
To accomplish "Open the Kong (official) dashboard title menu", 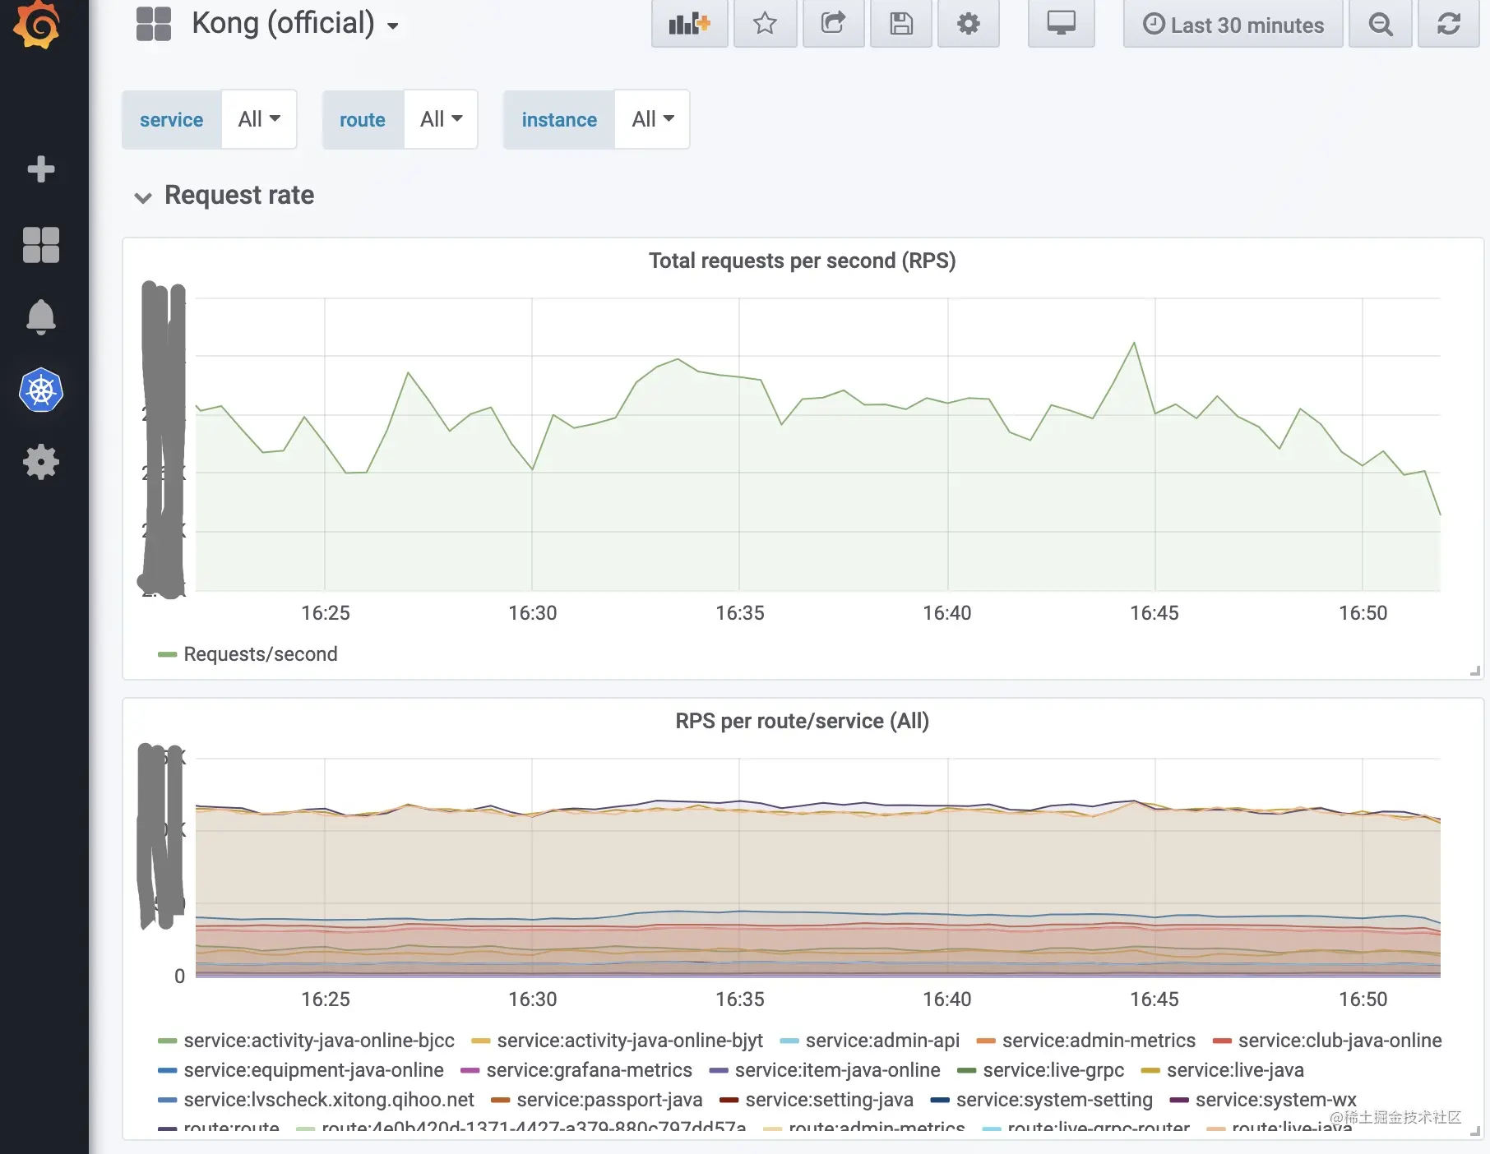I will [295, 23].
